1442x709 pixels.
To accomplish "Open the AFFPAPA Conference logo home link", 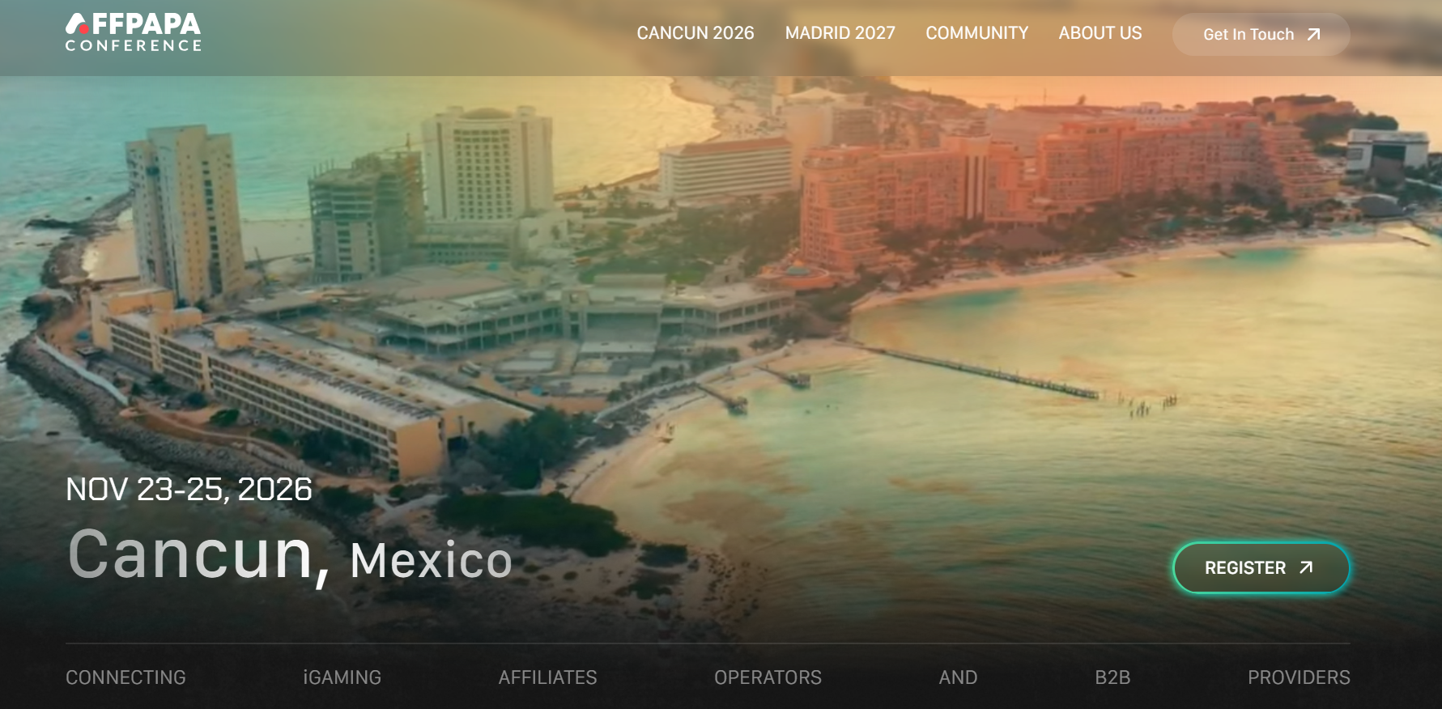I will click(x=134, y=33).
